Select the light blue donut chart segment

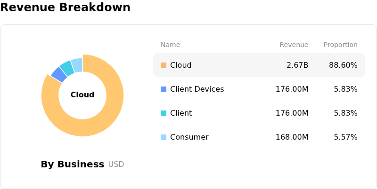77,64
